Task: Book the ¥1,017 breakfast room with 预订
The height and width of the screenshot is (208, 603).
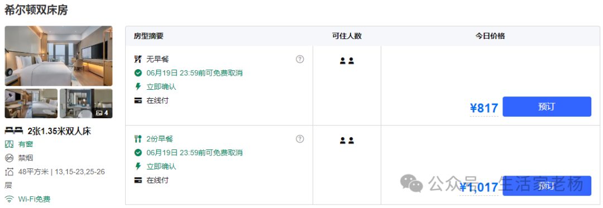Action: [547, 186]
